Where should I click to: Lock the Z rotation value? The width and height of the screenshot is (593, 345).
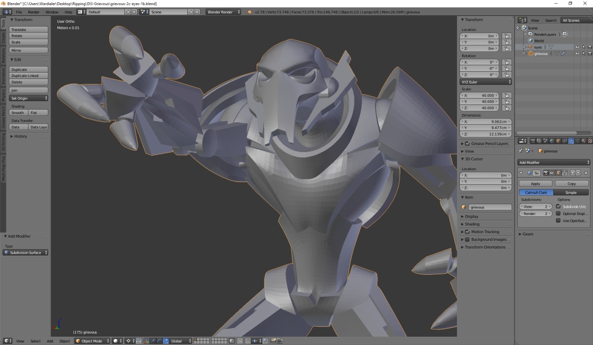pos(506,75)
